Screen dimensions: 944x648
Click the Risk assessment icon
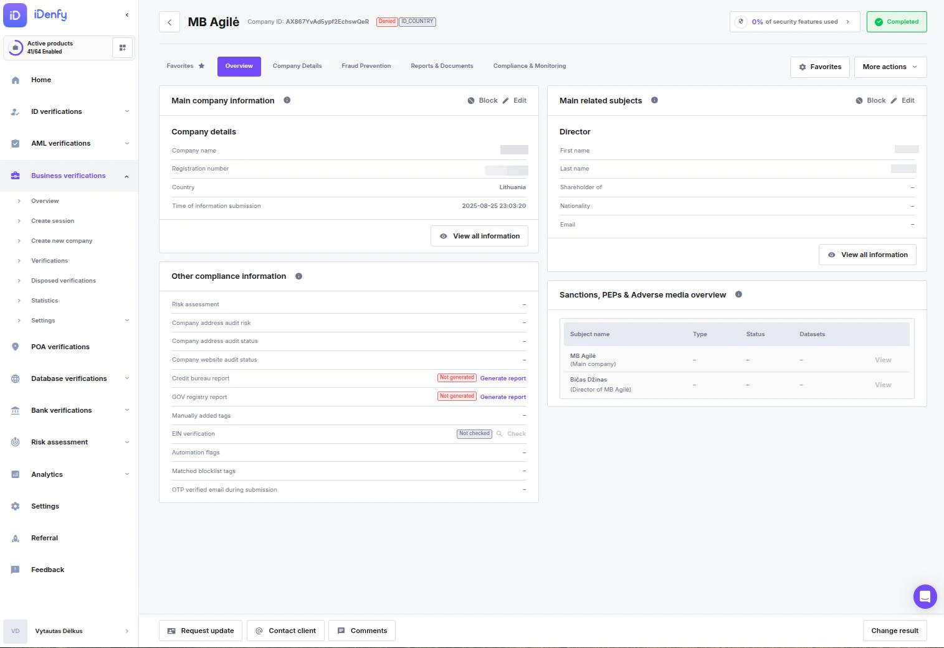[x=16, y=443]
